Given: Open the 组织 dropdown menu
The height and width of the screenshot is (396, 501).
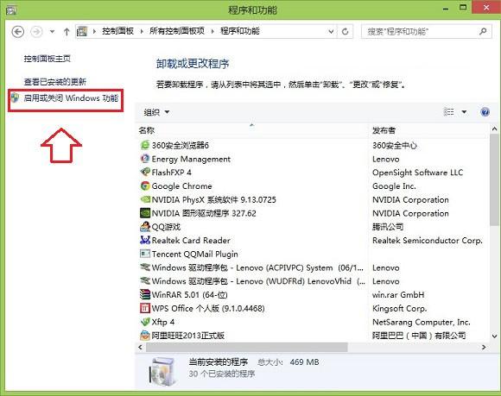Looking at the screenshot, I should pyautogui.click(x=156, y=112).
